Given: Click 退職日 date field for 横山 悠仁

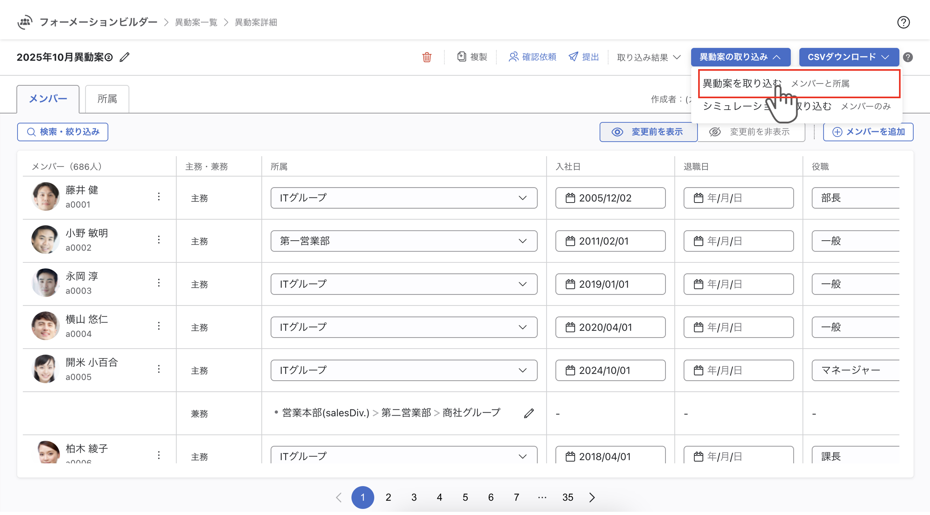Looking at the screenshot, I should point(738,328).
